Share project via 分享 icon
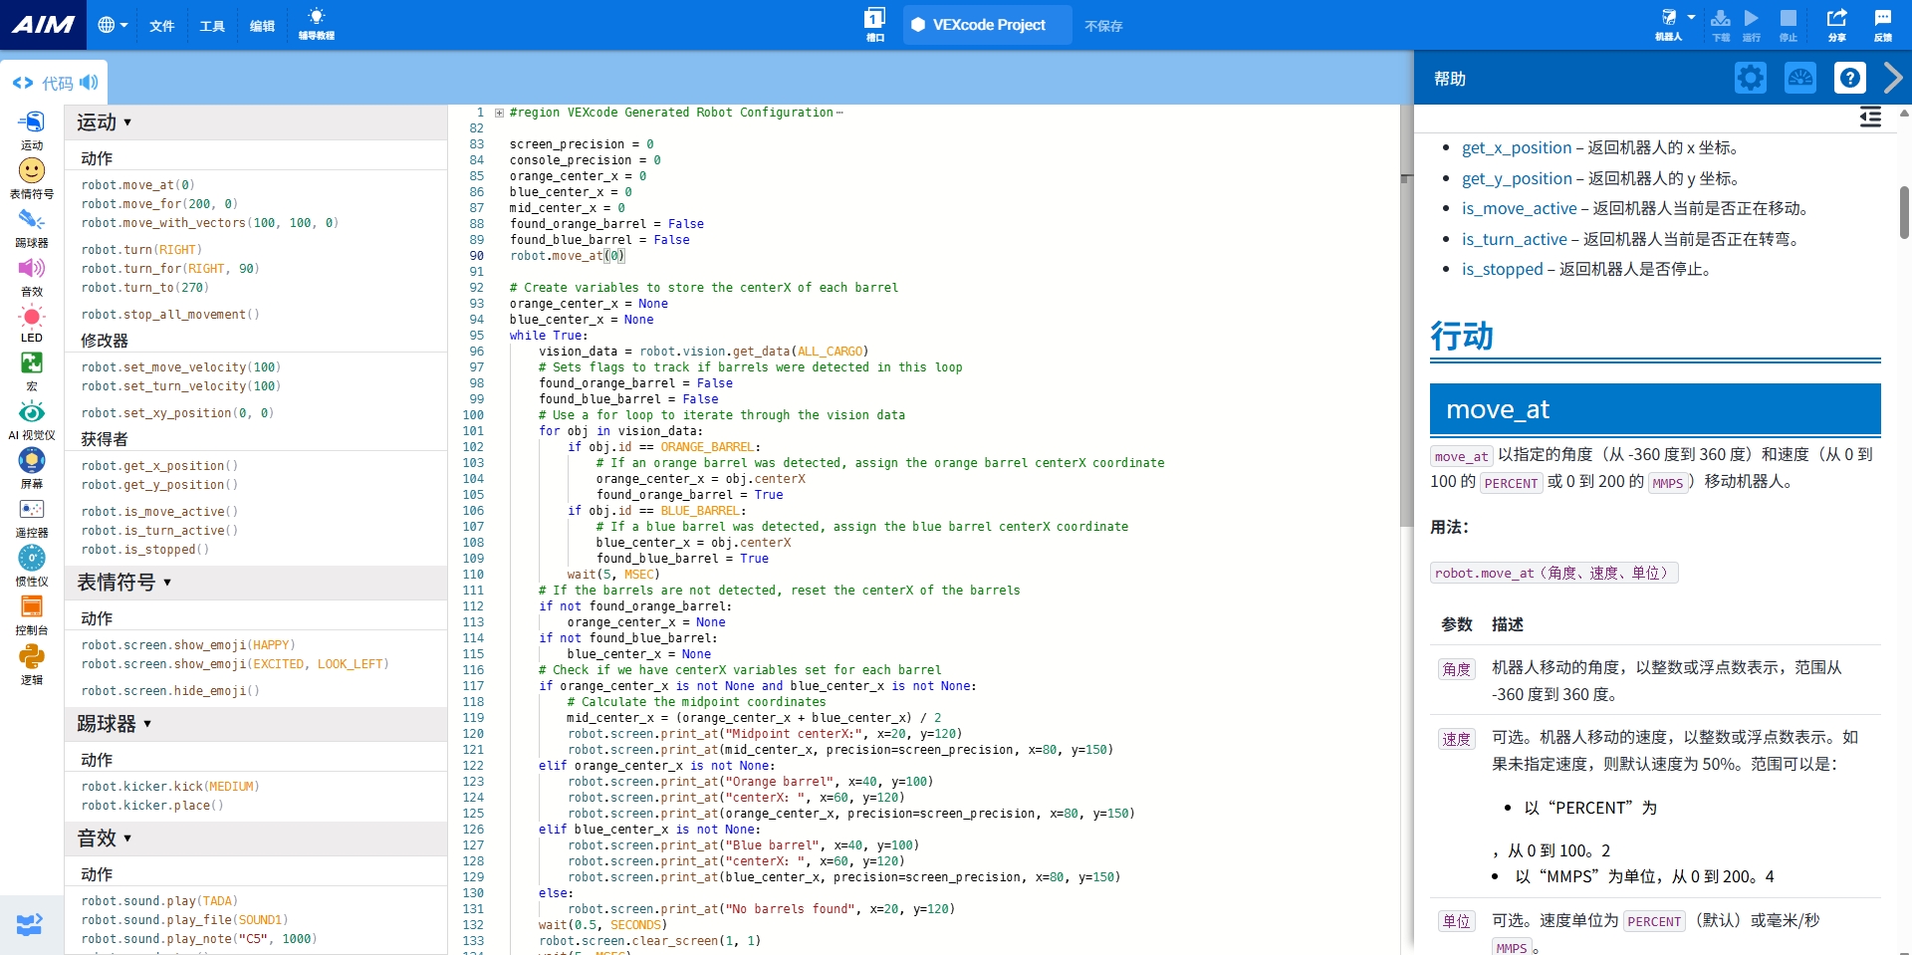The height and width of the screenshot is (955, 1912). click(1837, 24)
